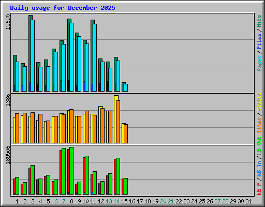Click the 'Files' legend label
Image resolution: width=265 pixels, height=207 pixels.
(x=259, y=41)
